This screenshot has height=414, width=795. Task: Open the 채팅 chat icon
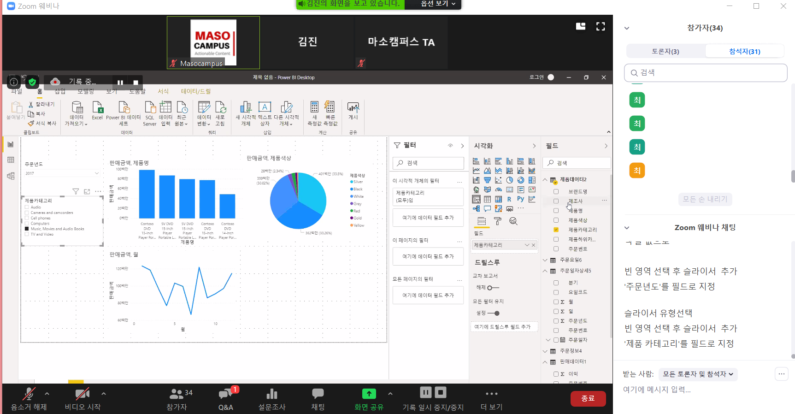point(318,394)
